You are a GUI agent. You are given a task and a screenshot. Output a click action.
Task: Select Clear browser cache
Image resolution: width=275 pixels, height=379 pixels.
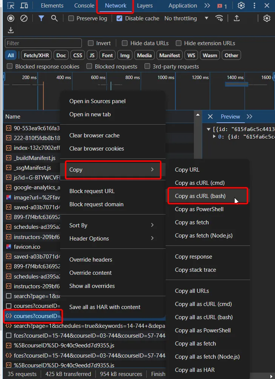point(113,135)
